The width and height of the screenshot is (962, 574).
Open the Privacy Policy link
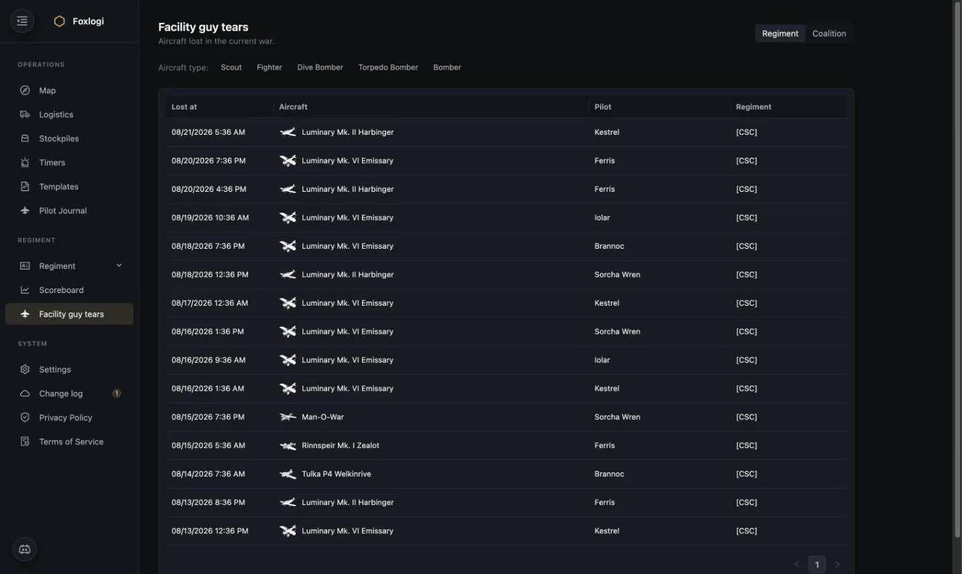[x=69, y=418]
